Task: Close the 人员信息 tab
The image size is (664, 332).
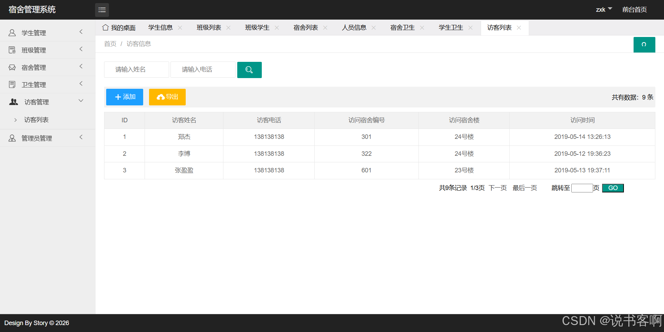Action: click(373, 28)
